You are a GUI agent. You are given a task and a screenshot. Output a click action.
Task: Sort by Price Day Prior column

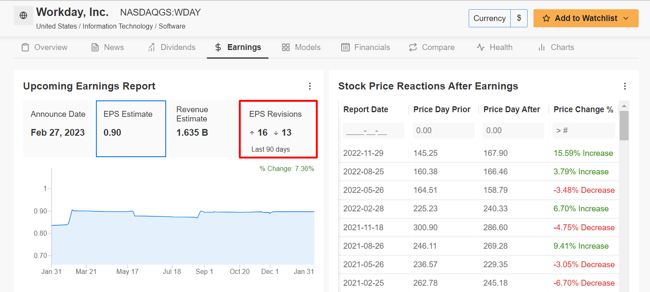click(442, 110)
